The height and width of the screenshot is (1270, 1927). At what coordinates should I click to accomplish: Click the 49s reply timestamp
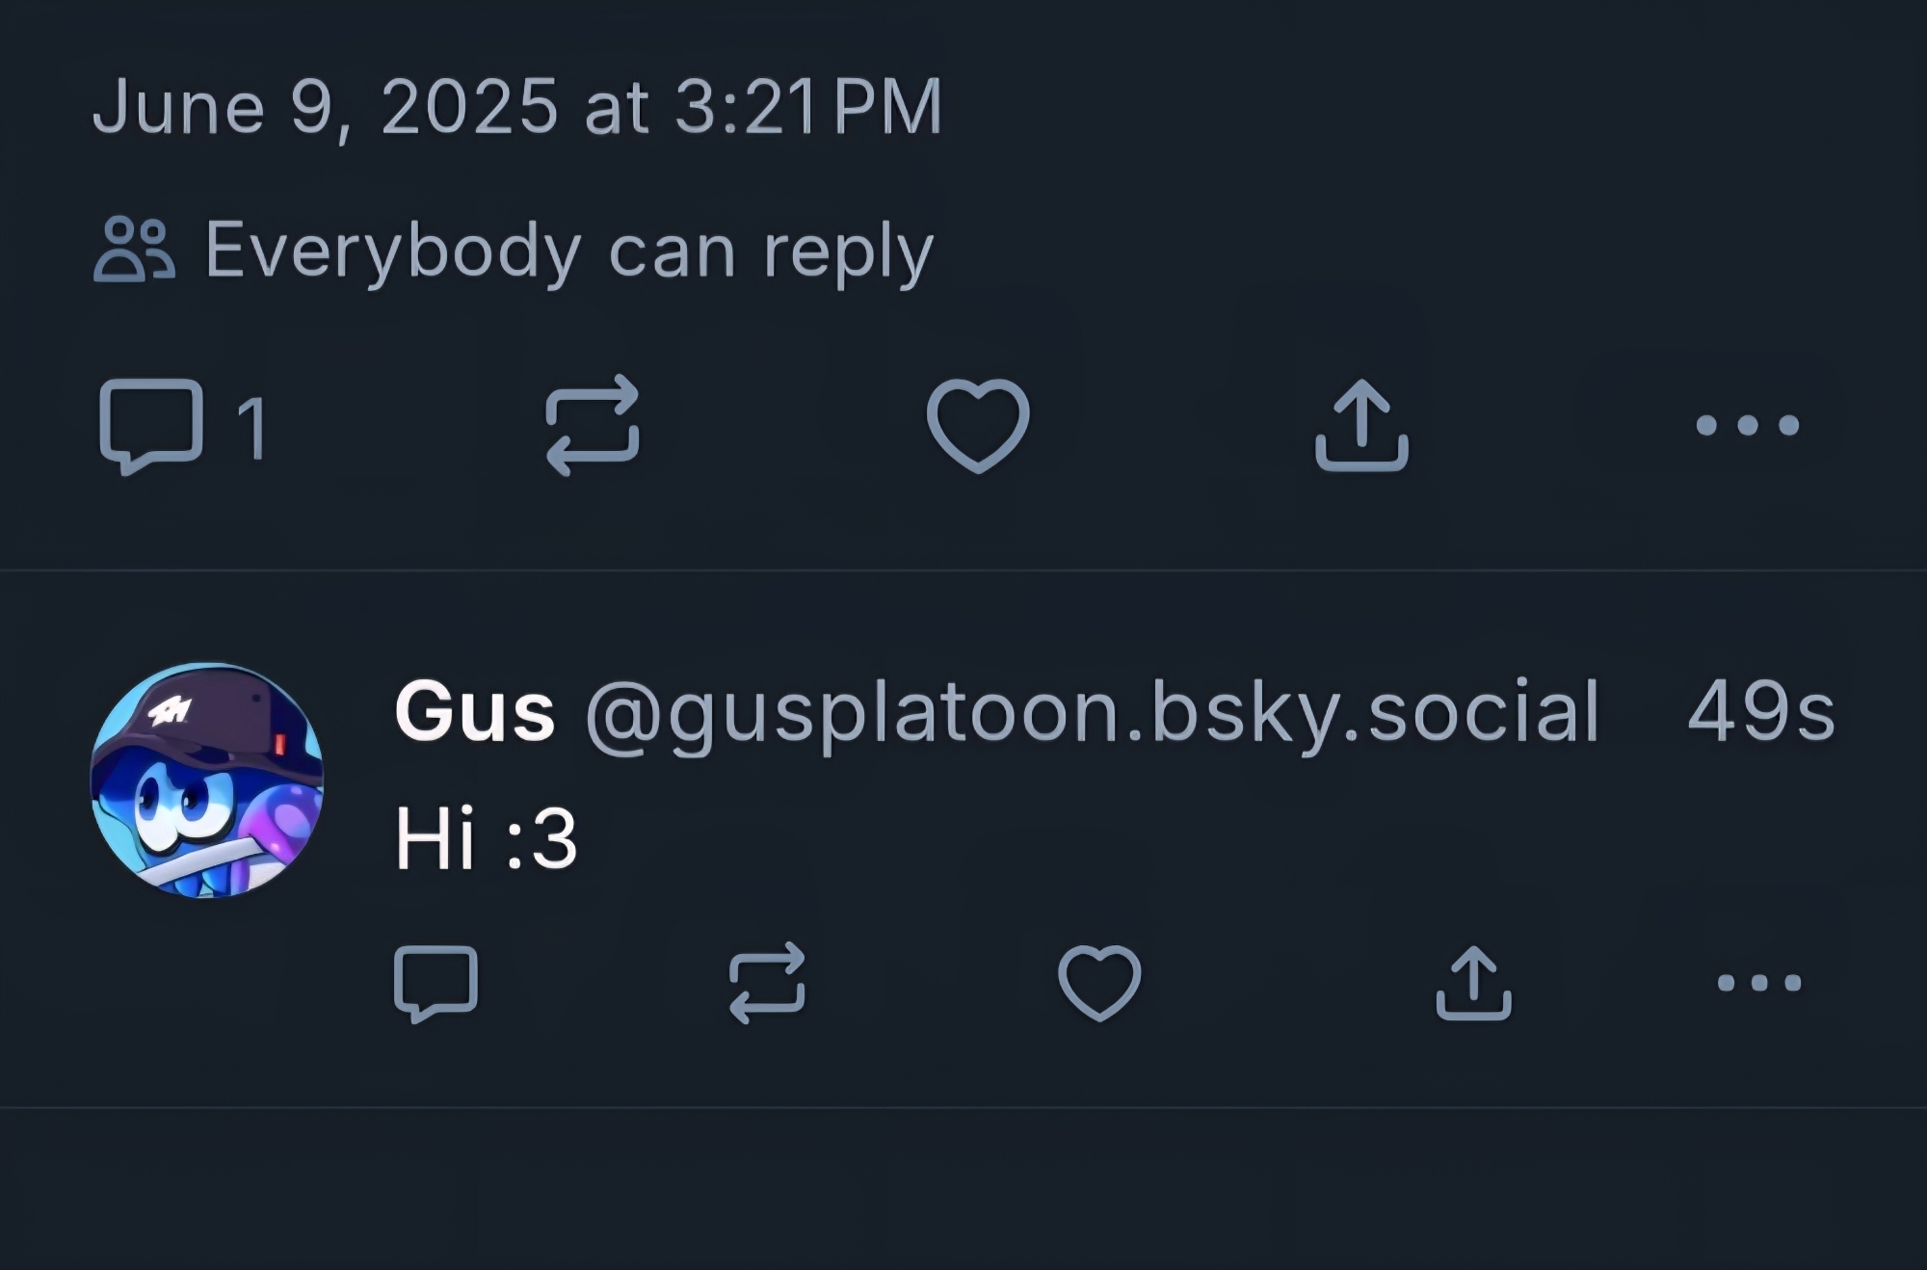[1760, 712]
